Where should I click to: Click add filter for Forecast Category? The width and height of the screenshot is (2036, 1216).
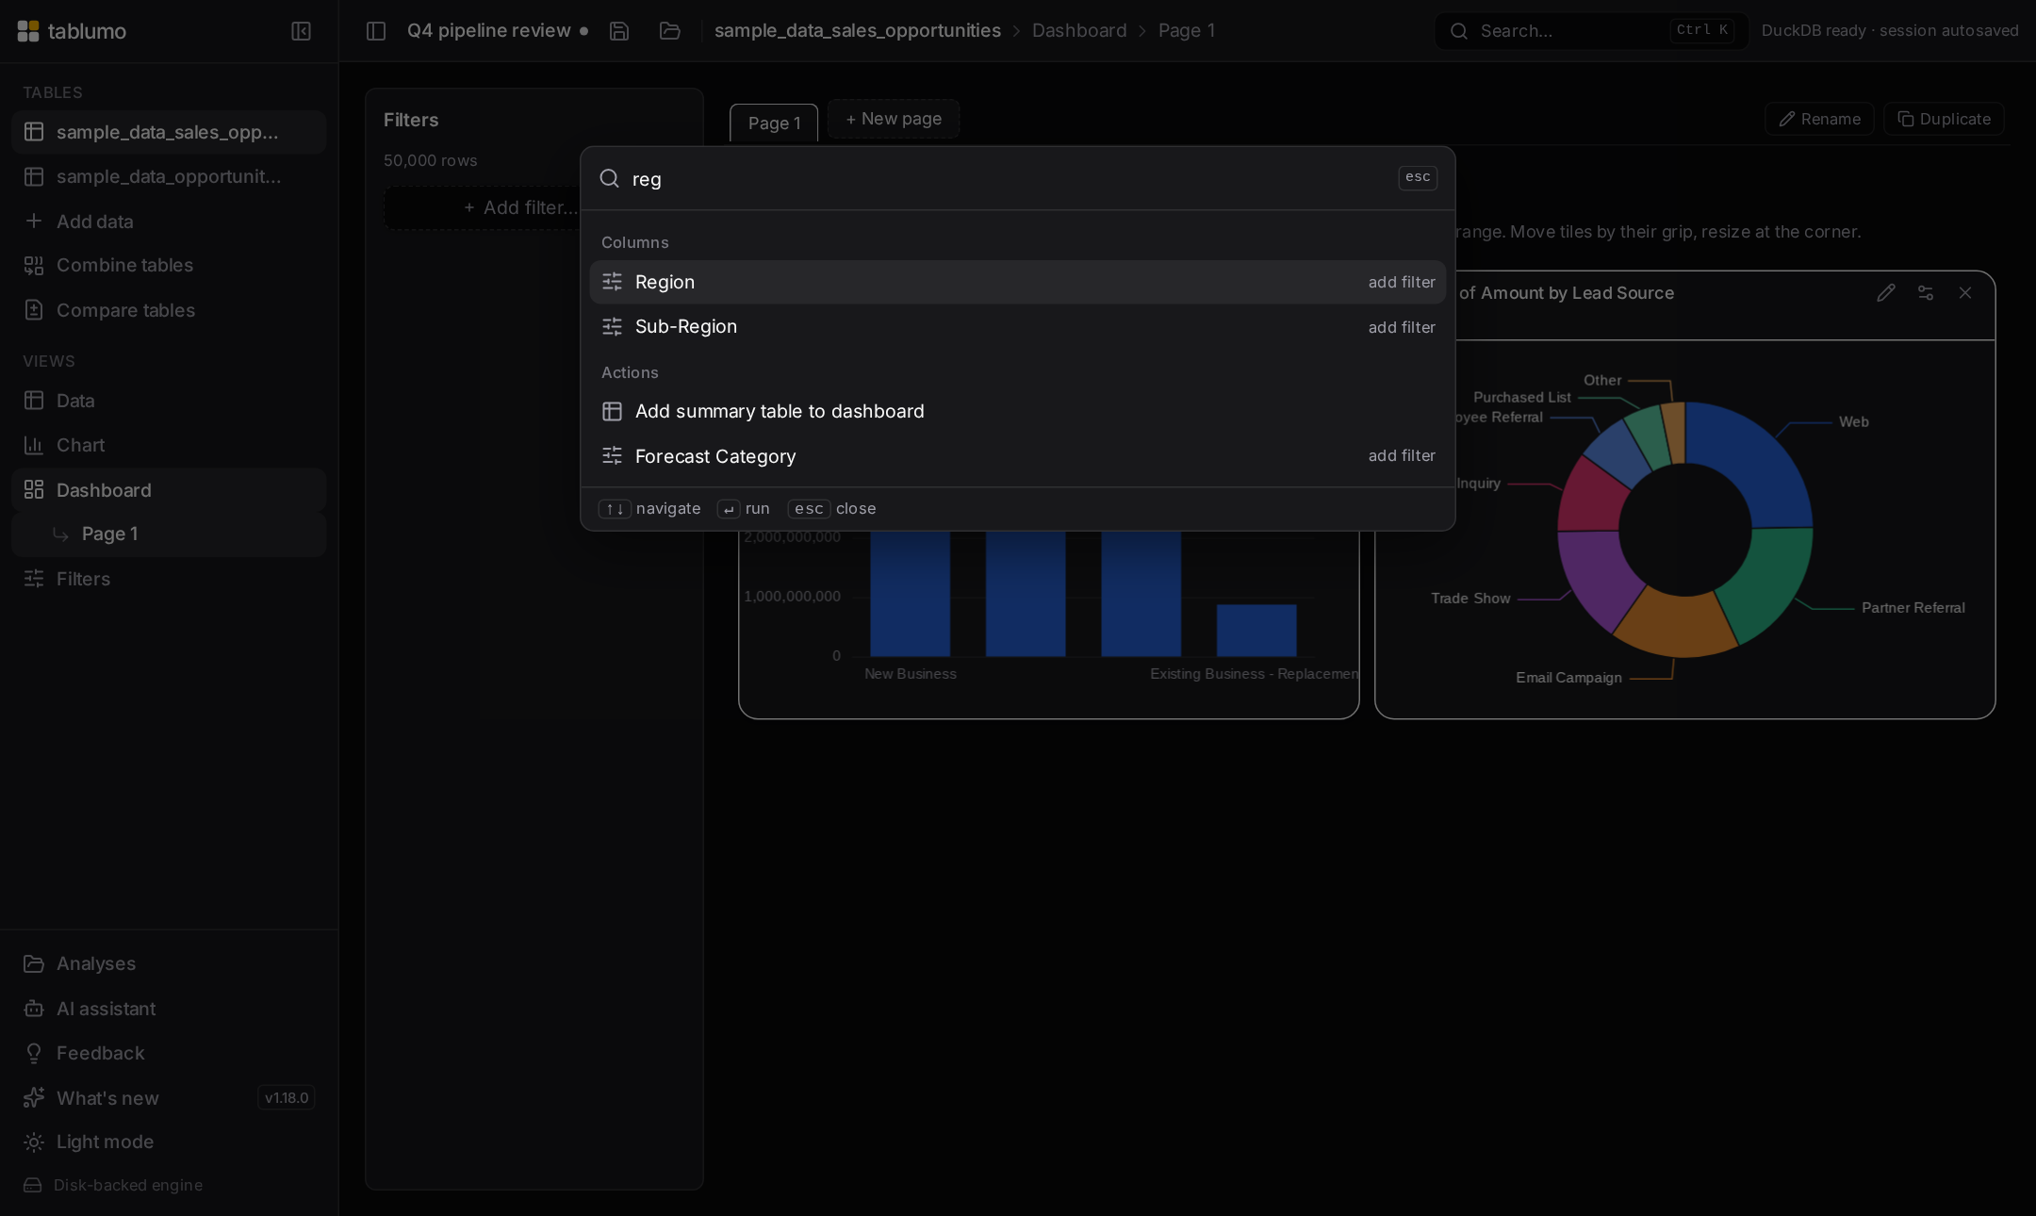(x=1402, y=455)
